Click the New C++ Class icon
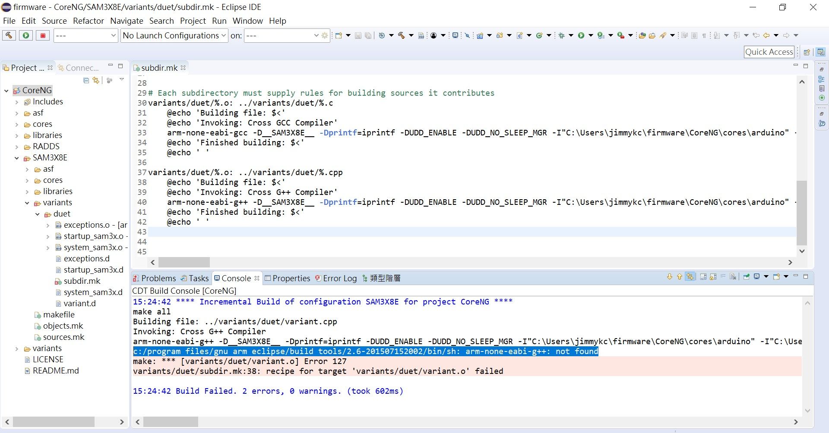829x433 pixels. (539, 35)
